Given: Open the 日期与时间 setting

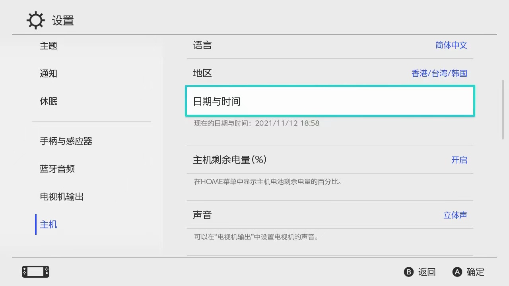Looking at the screenshot, I should tap(330, 101).
